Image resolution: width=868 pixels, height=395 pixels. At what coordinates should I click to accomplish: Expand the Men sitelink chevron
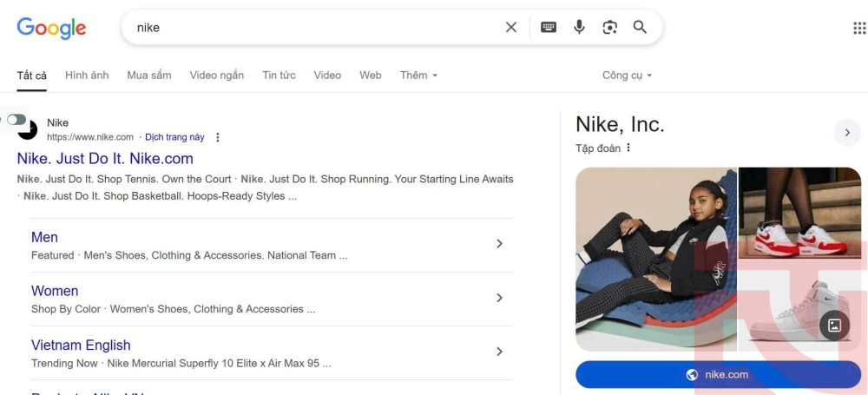click(499, 244)
